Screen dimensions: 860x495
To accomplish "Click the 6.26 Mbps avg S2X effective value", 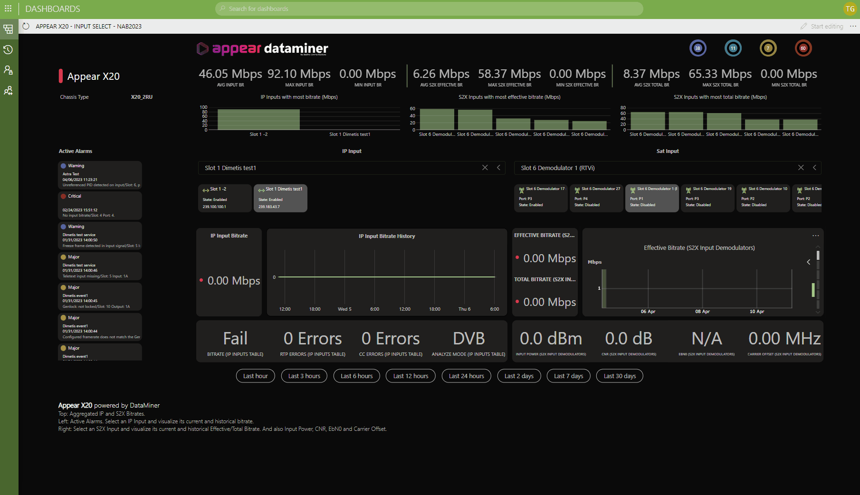I will (441, 74).
